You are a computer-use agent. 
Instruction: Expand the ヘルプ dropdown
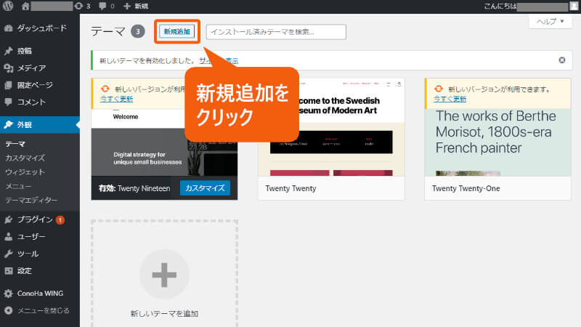coord(550,22)
